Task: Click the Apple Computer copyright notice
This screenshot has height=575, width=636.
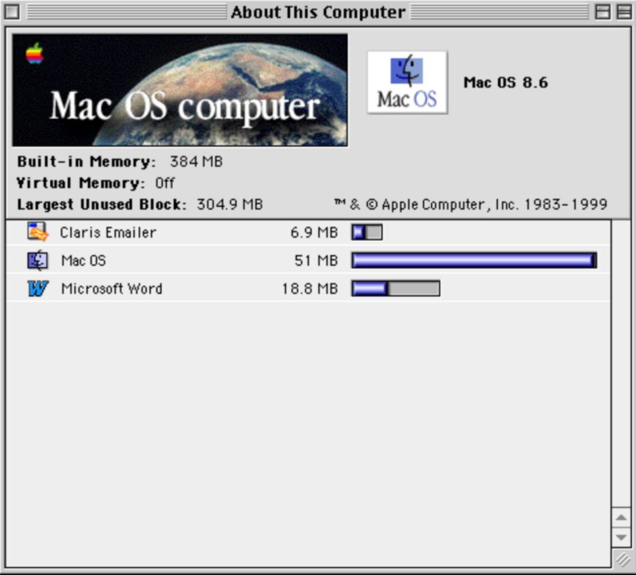Action: click(x=470, y=204)
